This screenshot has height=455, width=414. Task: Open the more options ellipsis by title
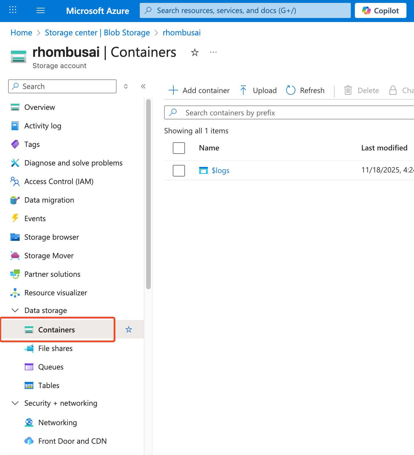213,52
